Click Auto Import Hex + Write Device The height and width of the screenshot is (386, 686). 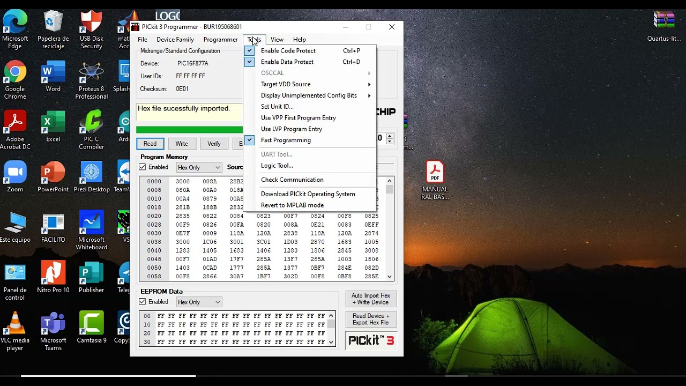pyautogui.click(x=371, y=299)
